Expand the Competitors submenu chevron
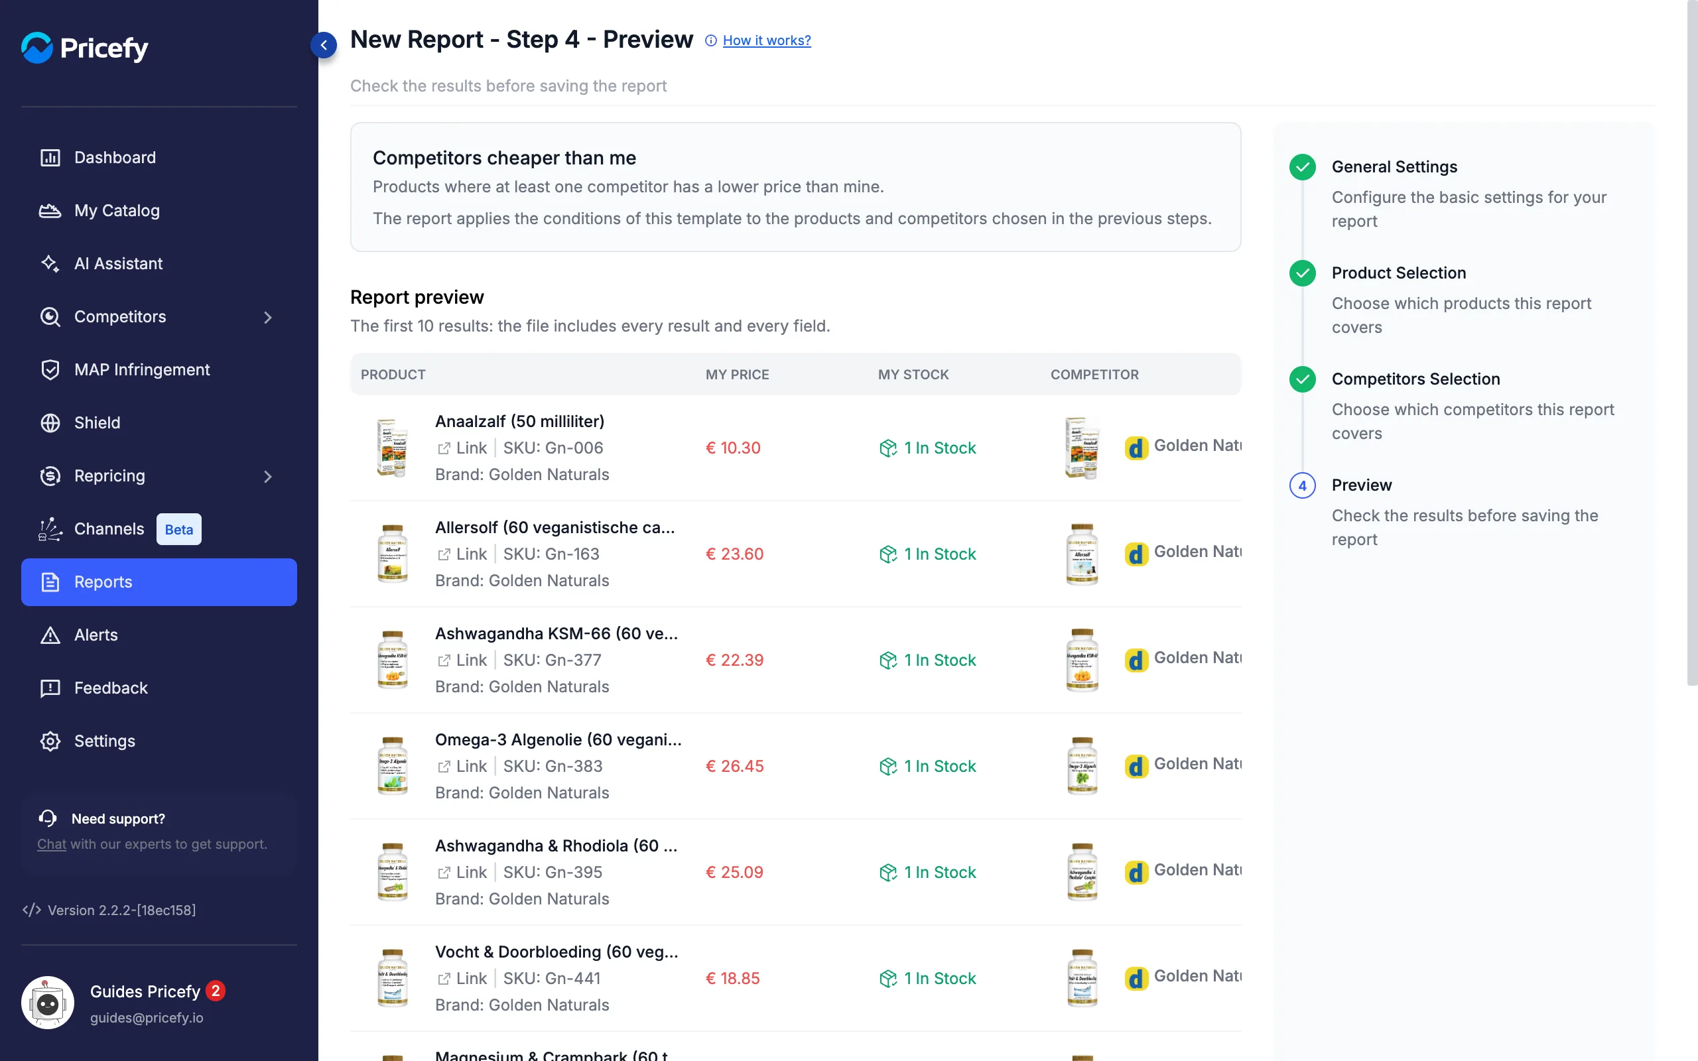The width and height of the screenshot is (1698, 1061). point(267,317)
